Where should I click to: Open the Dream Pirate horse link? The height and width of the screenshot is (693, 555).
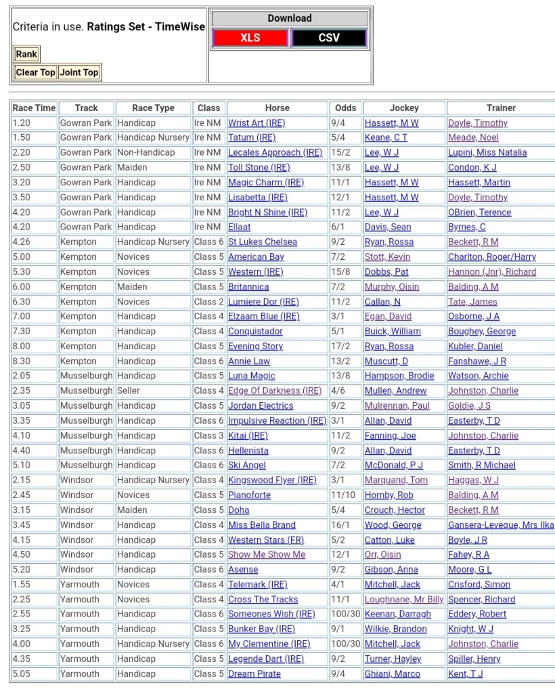click(254, 674)
